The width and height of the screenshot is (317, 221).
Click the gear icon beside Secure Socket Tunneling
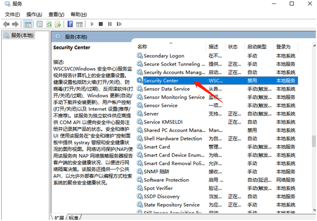pyautogui.click(x=140, y=63)
